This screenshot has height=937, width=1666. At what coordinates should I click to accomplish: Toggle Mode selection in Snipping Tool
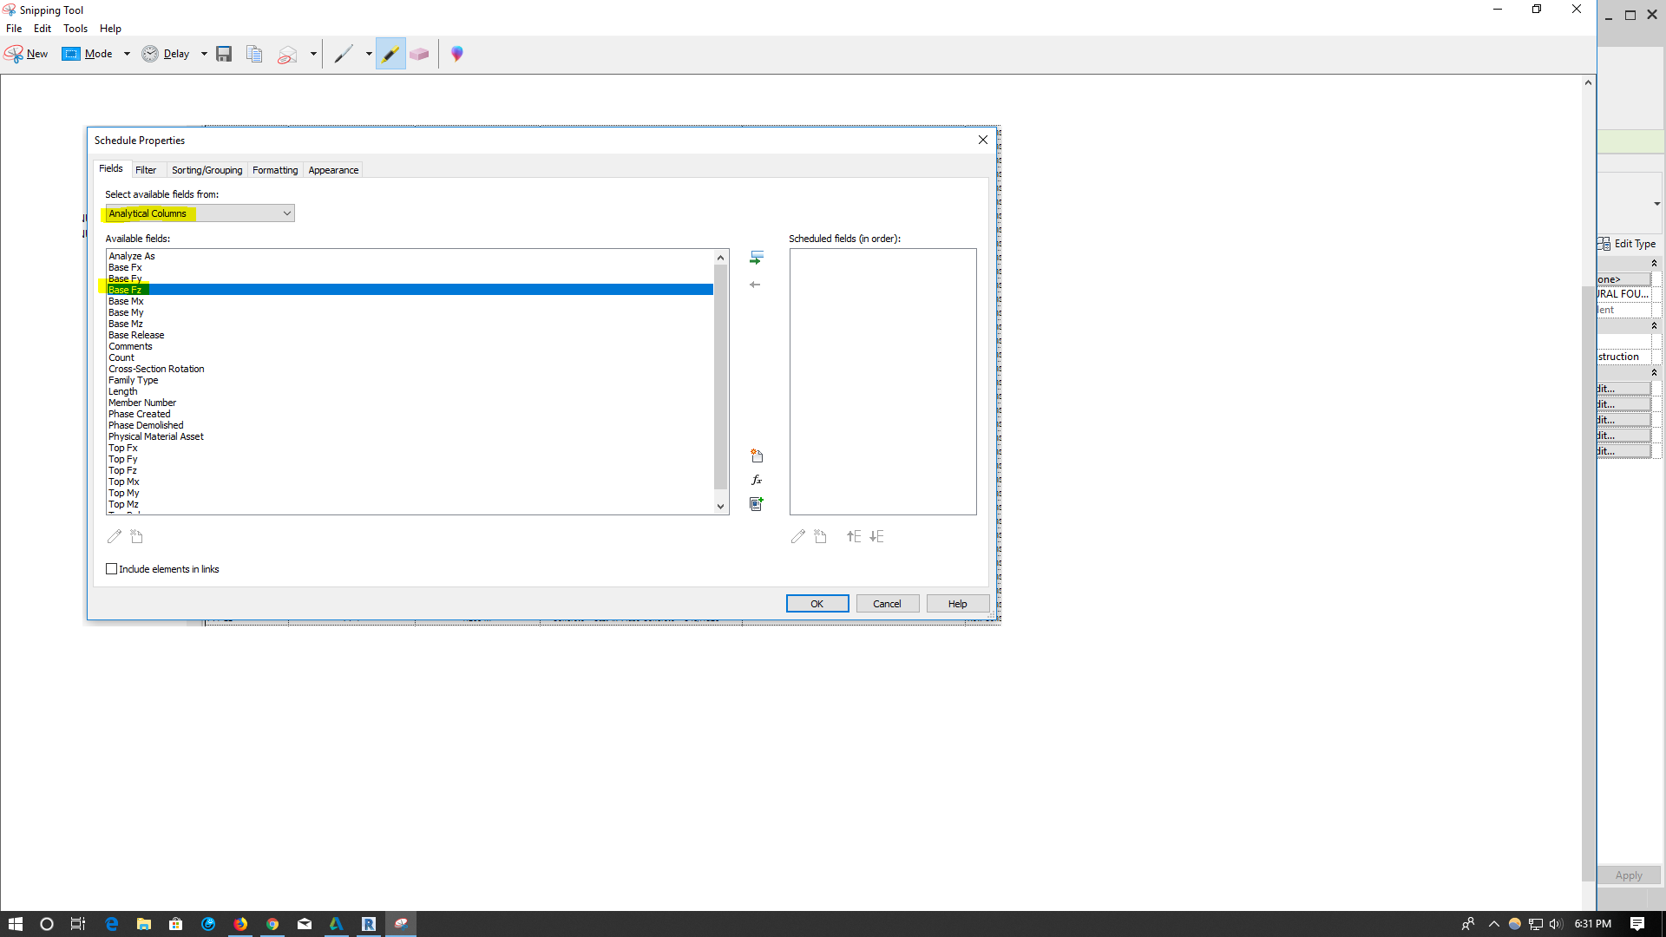pos(91,53)
